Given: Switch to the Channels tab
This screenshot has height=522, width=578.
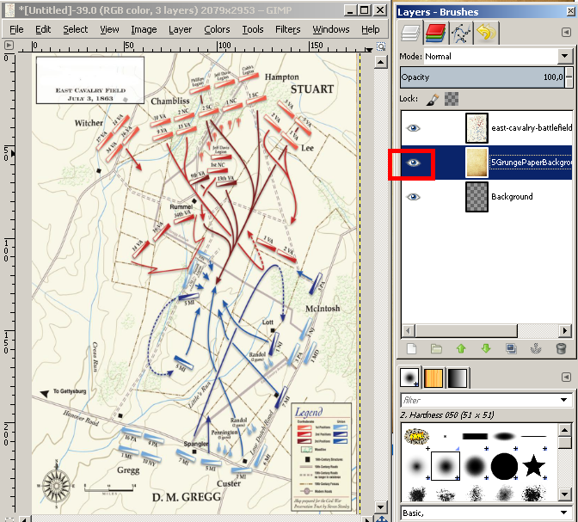Looking at the screenshot, I should coord(435,33).
